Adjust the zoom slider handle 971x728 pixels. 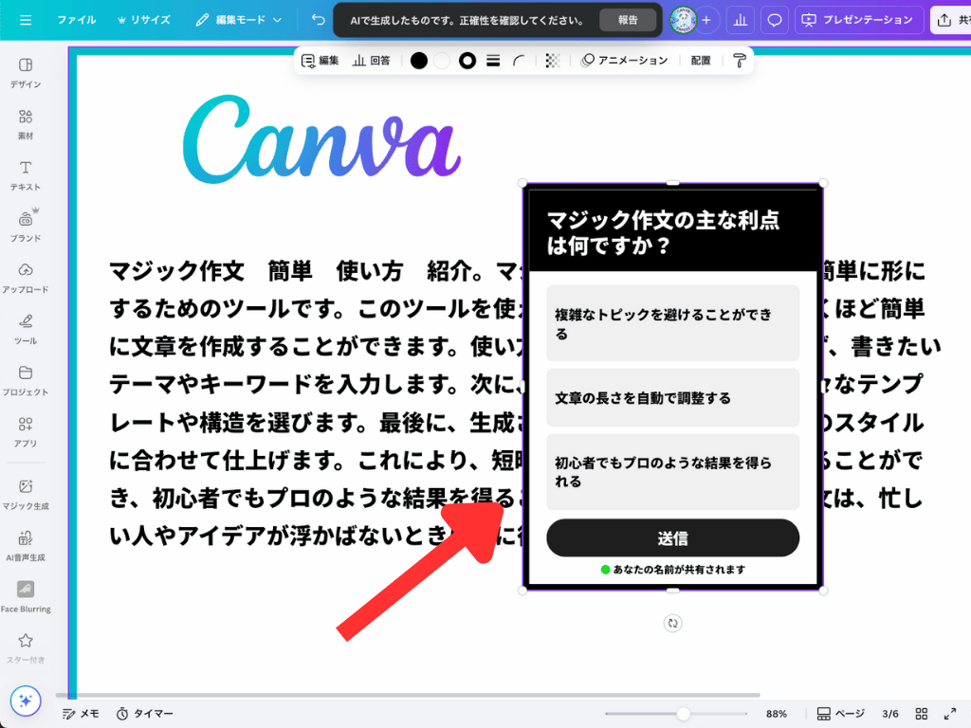pyautogui.click(x=683, y=714)
